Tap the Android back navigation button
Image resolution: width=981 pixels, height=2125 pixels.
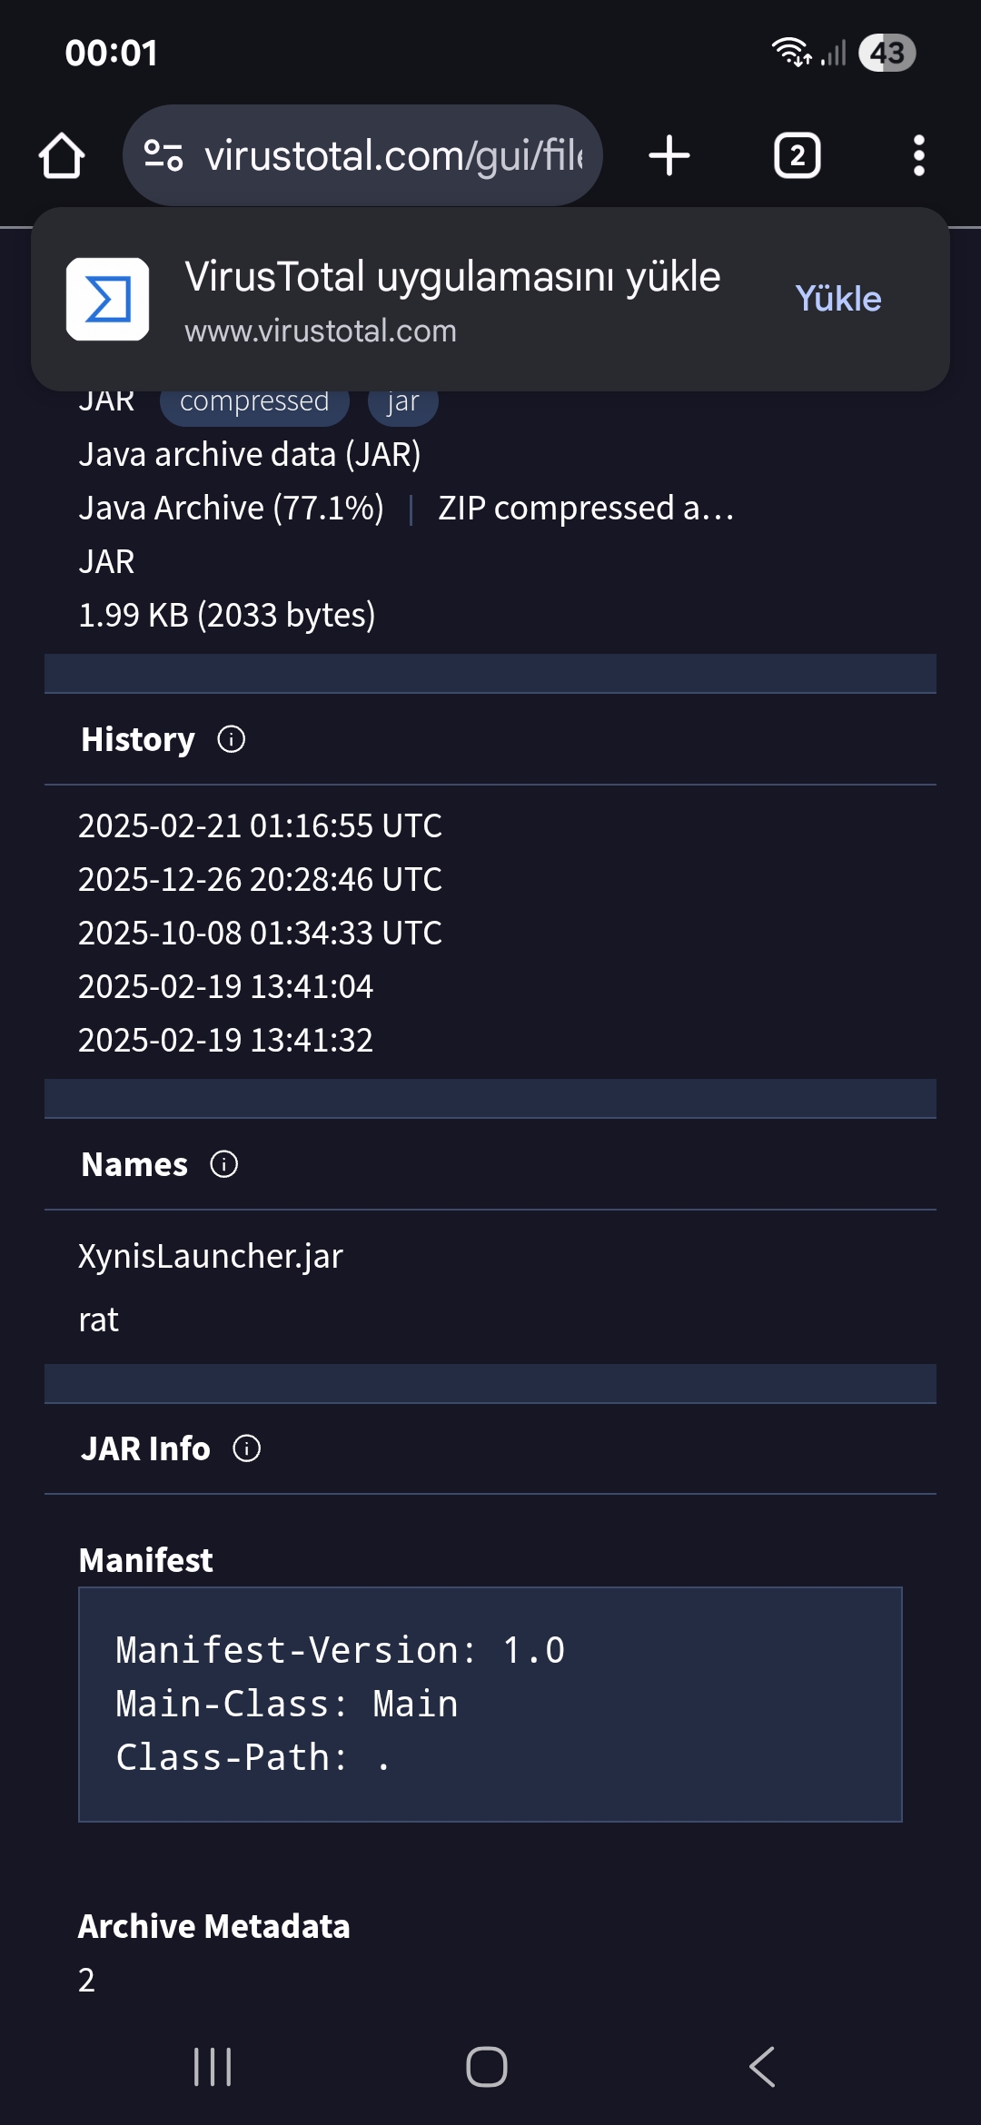click(763, 2068)
